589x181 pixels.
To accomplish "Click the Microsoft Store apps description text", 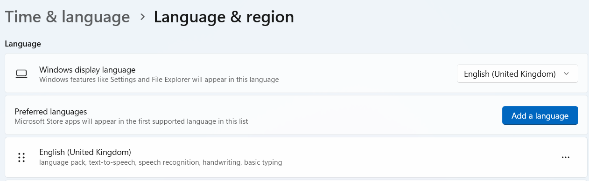I will (x=131, y=121).
